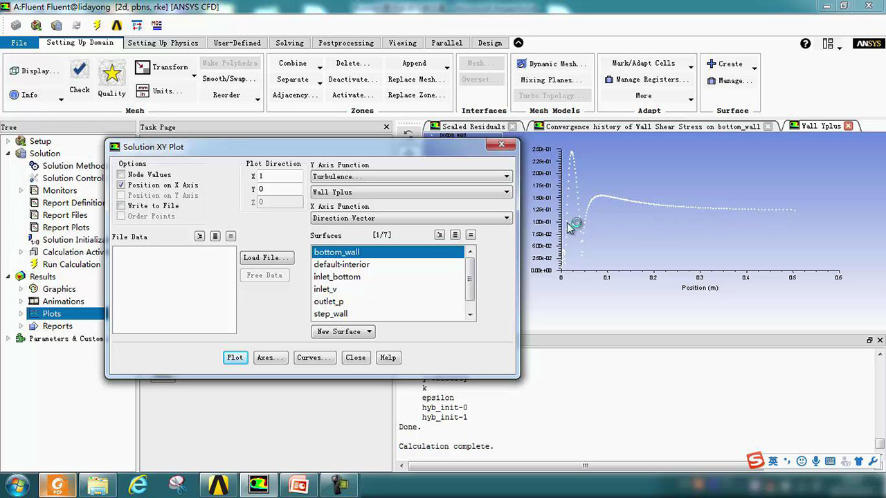Click the Transform mesh icon

pyautogui.click(x=142, y=67)
